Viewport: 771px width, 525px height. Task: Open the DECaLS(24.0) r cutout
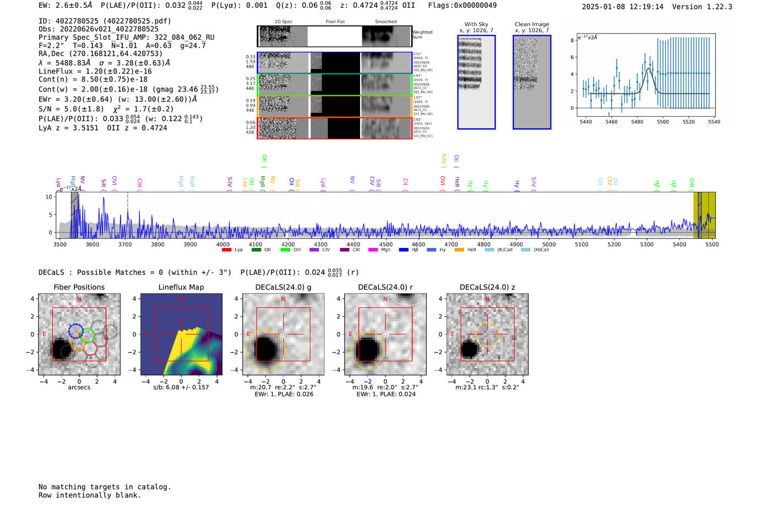click(x=385, y=334)
